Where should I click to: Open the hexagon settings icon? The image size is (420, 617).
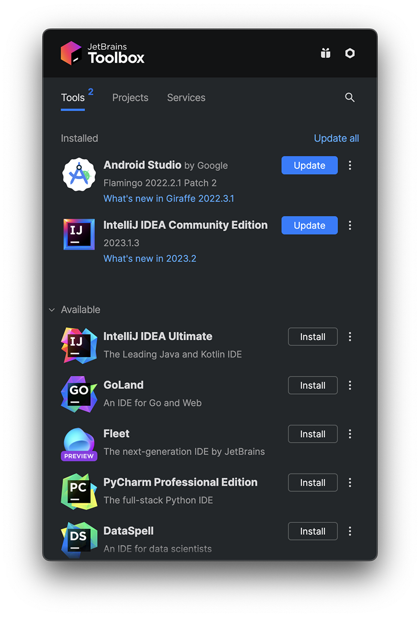(x=350, y=53)
